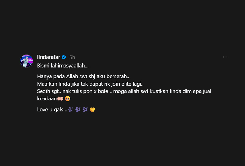
Task: Click the Maafkan linda sentence
Action: pyautogui.click(x=90, y=84)
